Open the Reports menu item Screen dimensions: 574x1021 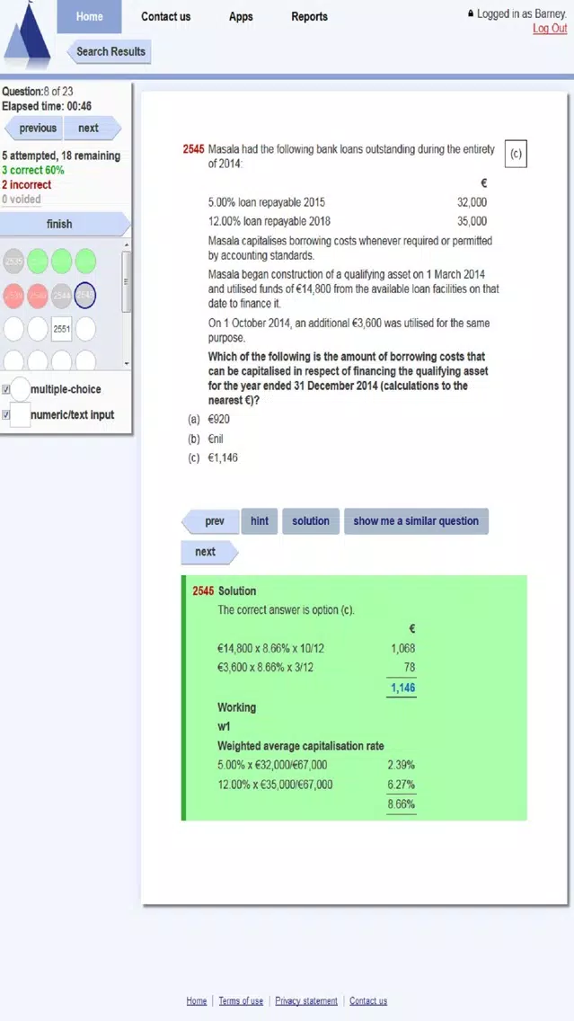(309, 16)
